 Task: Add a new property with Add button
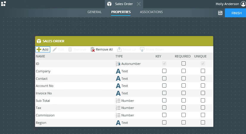(43, 49)
